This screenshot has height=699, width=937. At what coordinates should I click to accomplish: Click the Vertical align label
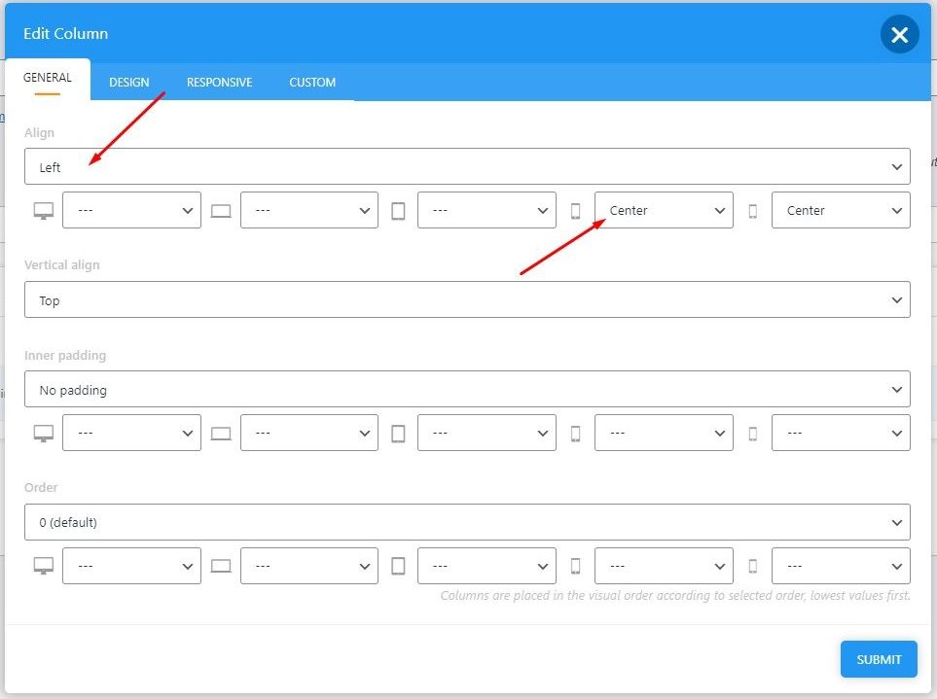(62, 265)
